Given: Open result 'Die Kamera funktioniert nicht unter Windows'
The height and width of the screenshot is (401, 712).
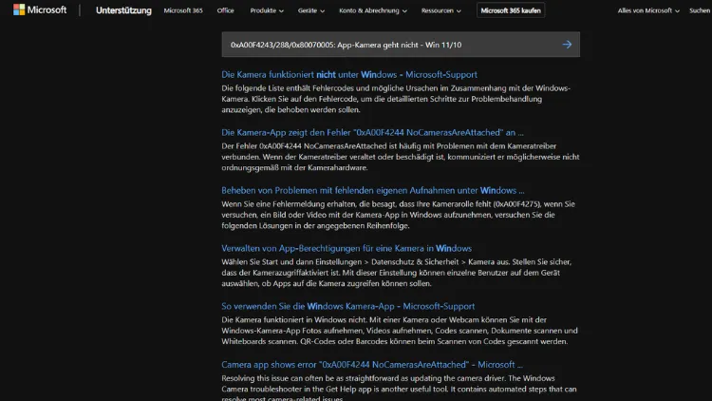Looking at the screenshot, I should tap(349, 74).
